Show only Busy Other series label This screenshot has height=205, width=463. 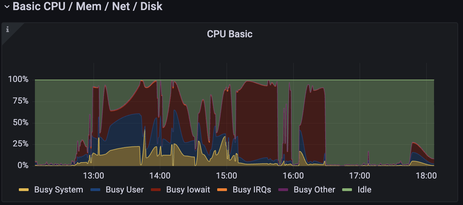point(314,190)
